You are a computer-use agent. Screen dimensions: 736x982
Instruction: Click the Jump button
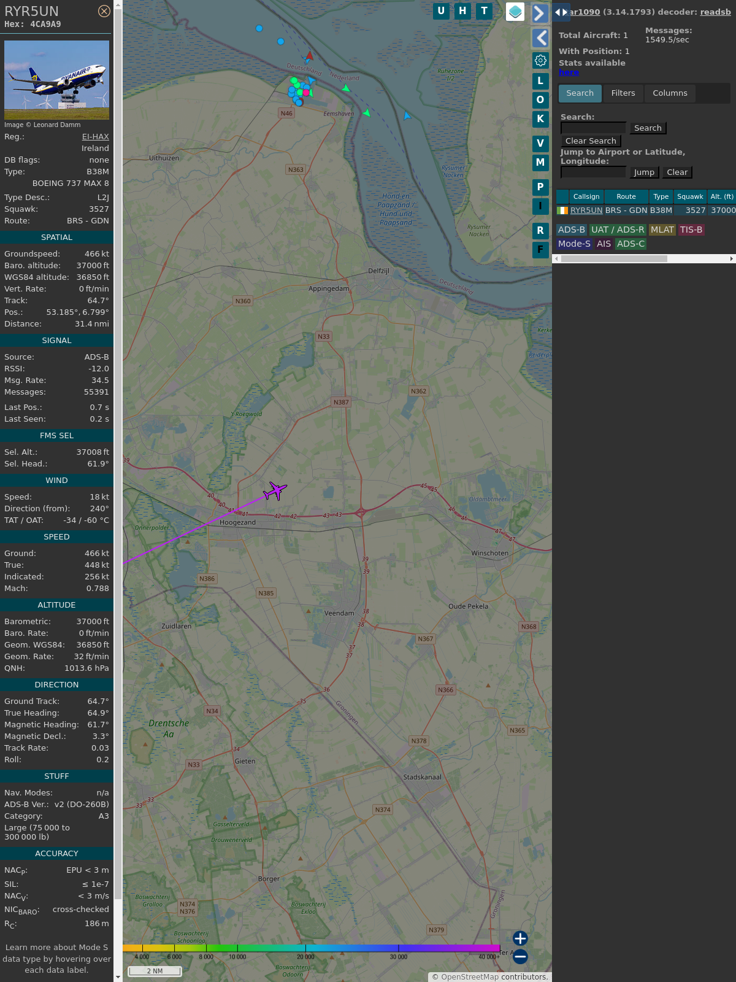[x=644, y=172]
